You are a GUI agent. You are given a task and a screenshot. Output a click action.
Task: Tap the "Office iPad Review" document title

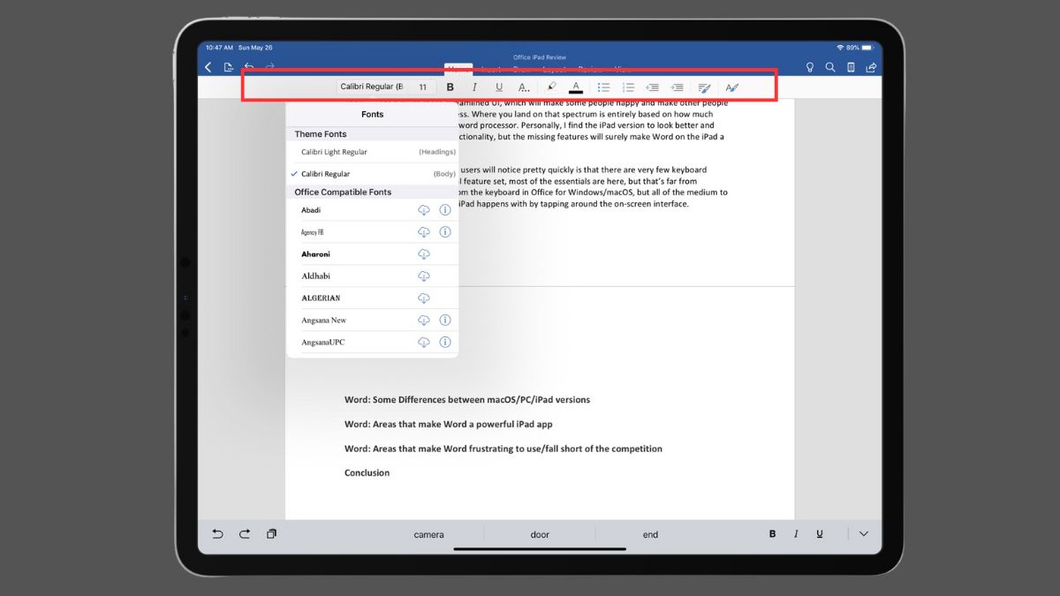pyautogui.click(x=540, y=57)
